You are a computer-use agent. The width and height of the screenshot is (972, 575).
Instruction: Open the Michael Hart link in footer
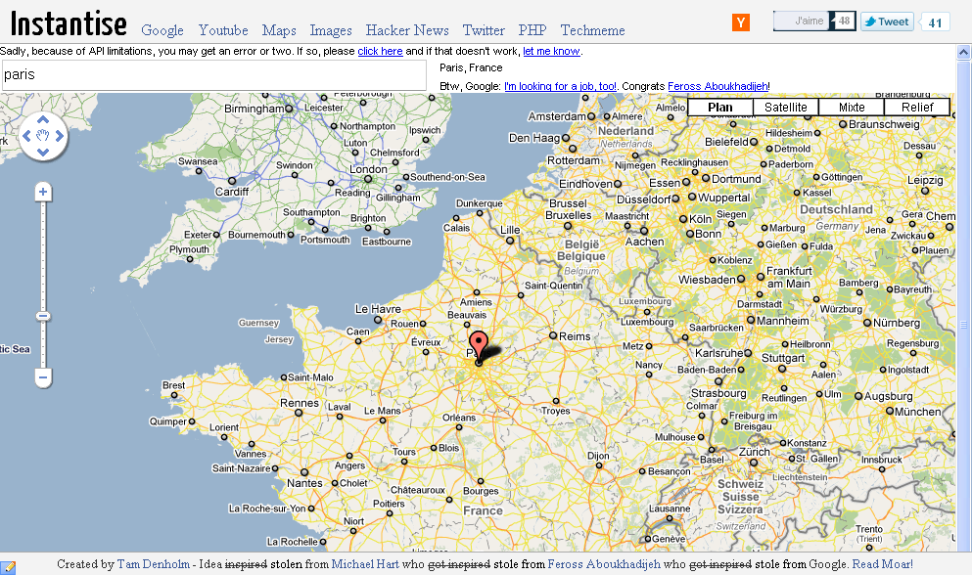tap(365, 564)
